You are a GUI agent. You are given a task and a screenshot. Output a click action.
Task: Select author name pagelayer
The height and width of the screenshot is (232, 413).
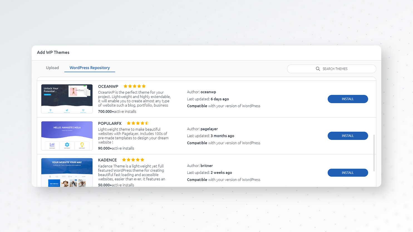click(x=209, y=129)
